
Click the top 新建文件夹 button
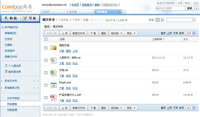[x=79, y=33]
